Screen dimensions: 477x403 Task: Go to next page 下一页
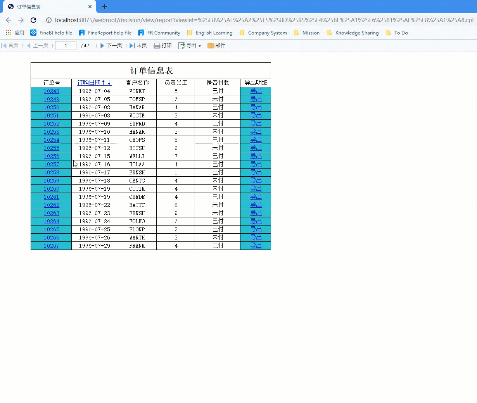111,45
